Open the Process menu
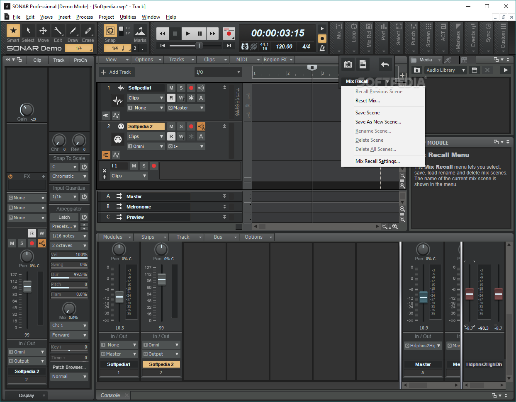 85,17
